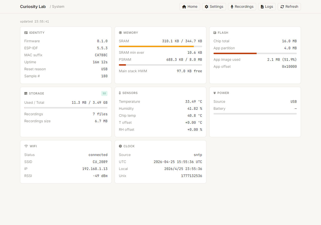This screenshot has height=225, width=321.
Task: Click the microphone icon beside Recordings
Action: [x=232, y=7]
